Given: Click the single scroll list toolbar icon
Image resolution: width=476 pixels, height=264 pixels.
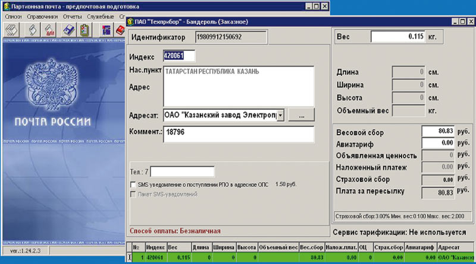Looking at the screenshot, I should click(x=33, y=30).
